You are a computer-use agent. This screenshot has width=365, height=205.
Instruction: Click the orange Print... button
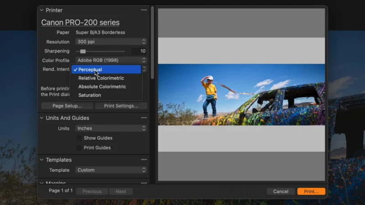(311, 191)
